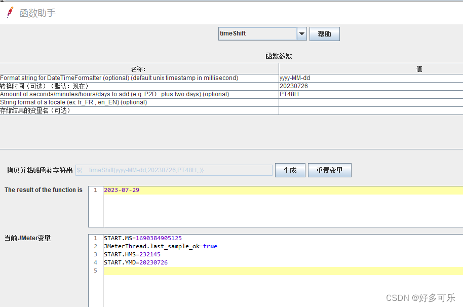
Task: Click the result line 2023-07-29
Action: [x=122, y=190]
